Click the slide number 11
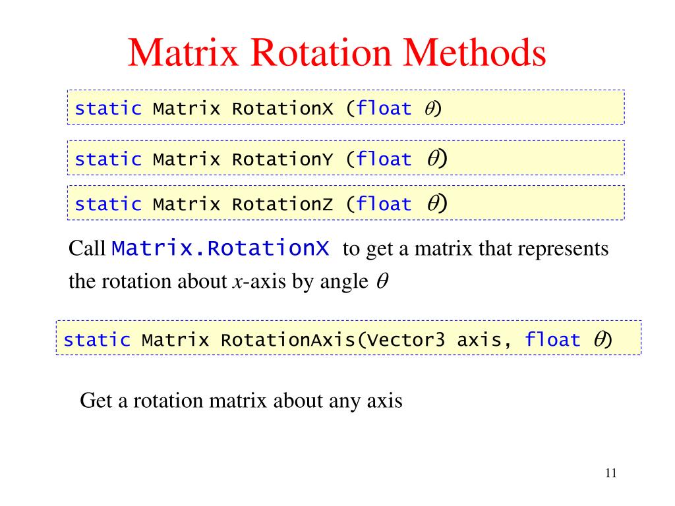The height and width of the screenshot is (506, 675). pyautogui.click(x=611, y=473)
